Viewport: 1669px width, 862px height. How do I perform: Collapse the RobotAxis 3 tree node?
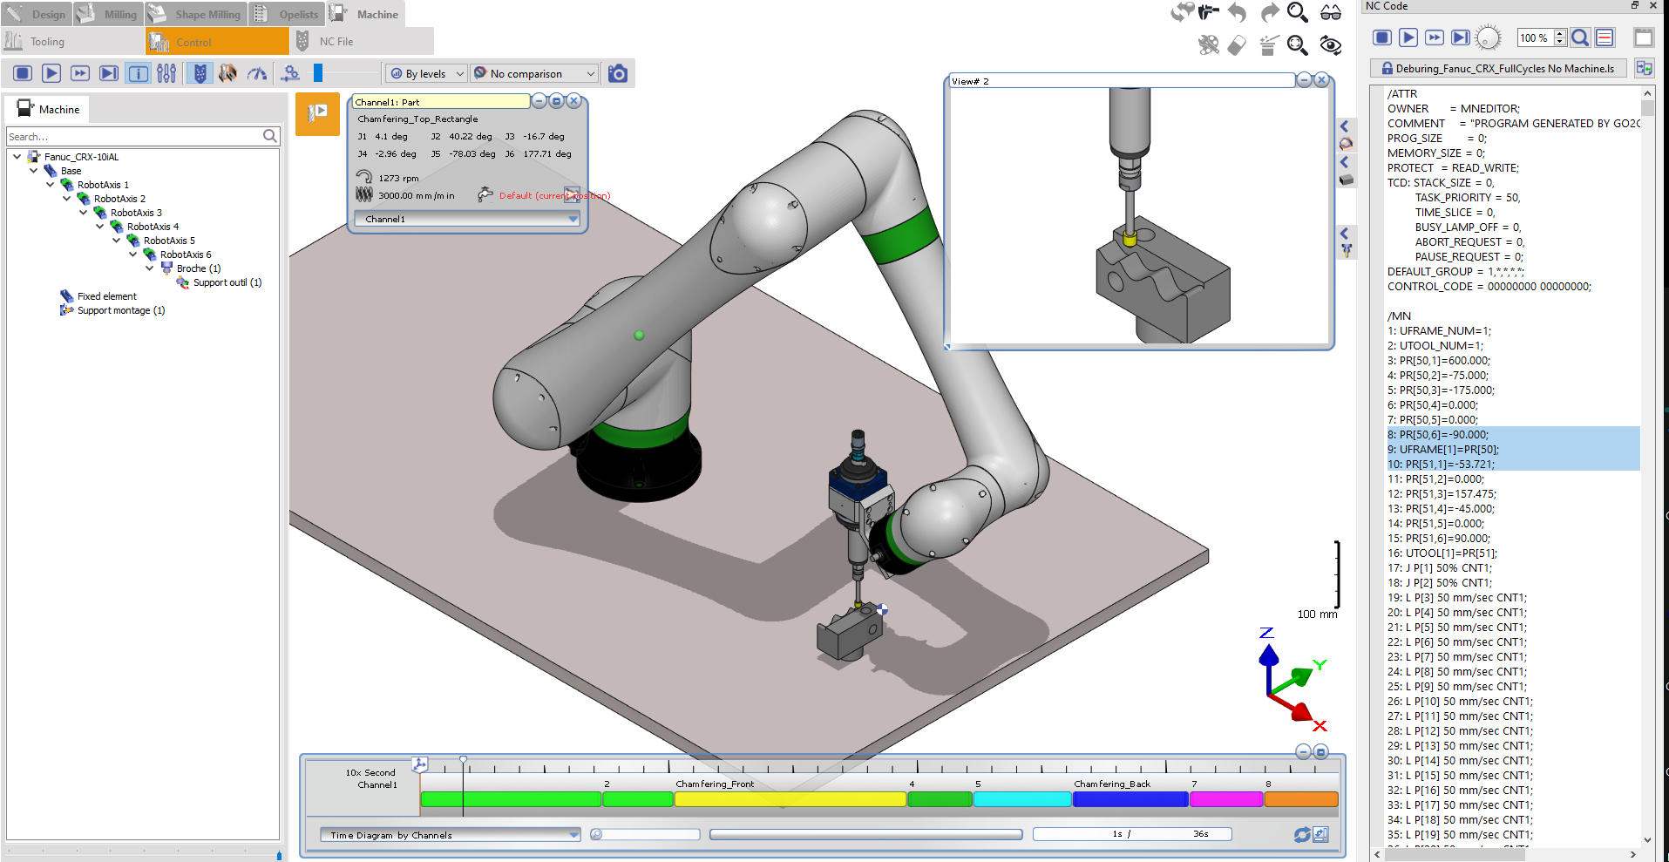pos(84,213)
